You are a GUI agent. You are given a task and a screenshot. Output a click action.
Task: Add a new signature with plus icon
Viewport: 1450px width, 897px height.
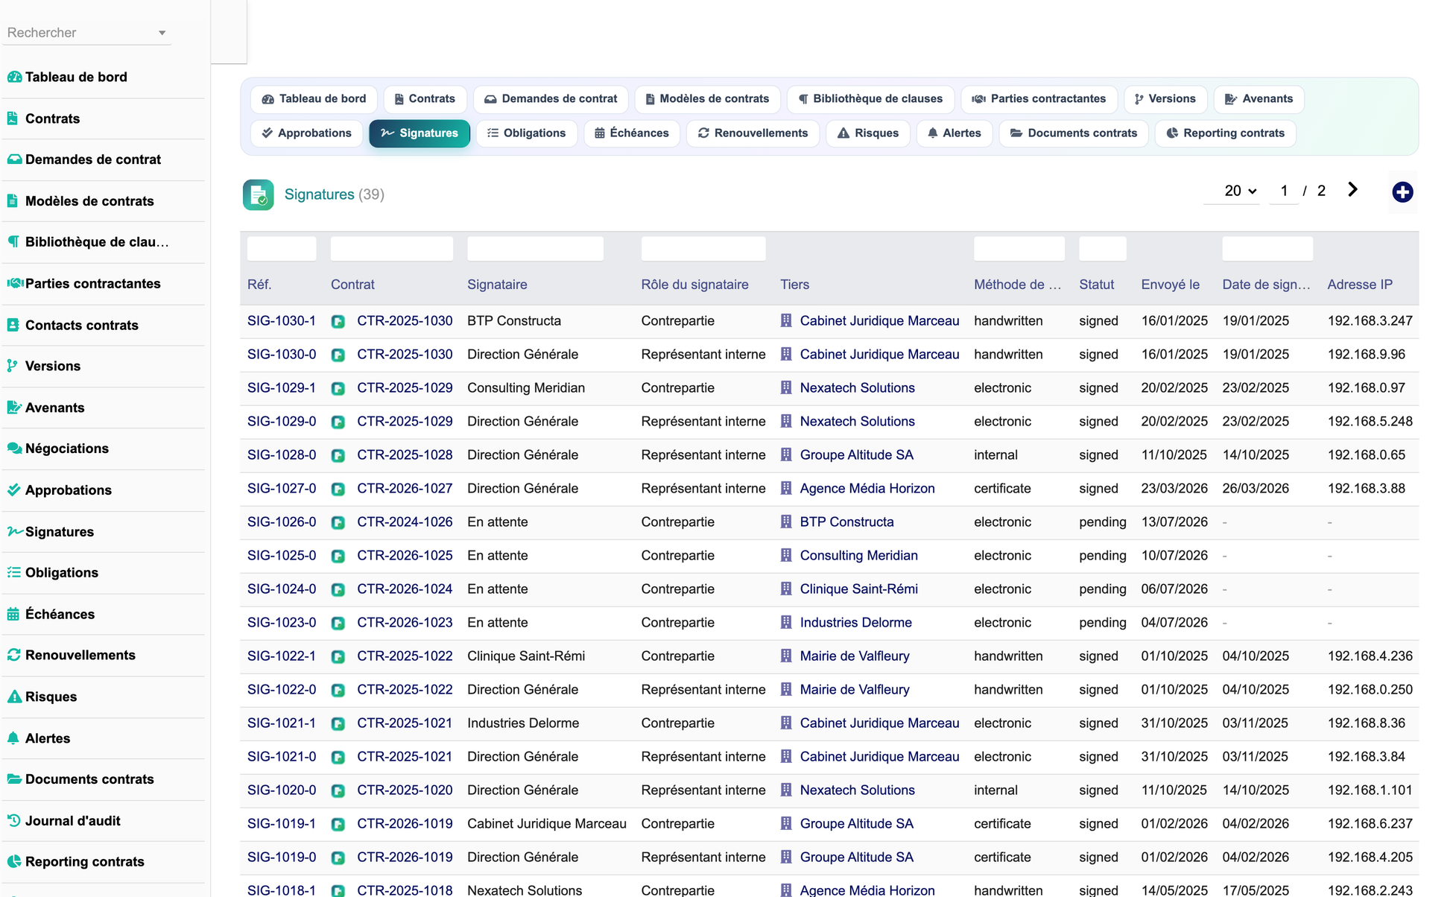[1402, 192]
